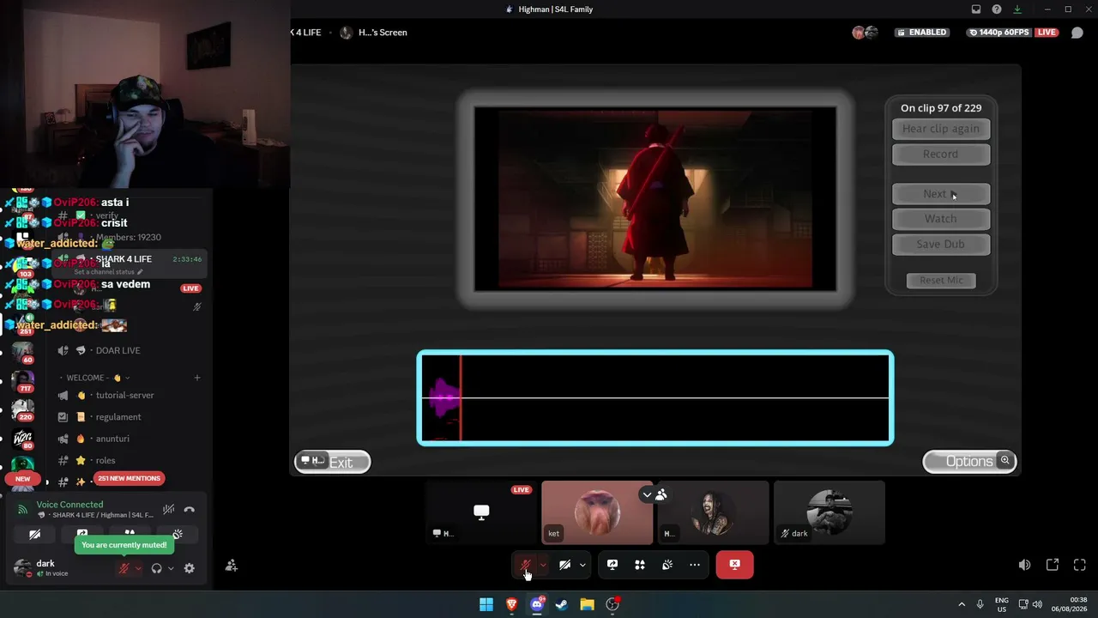
Task: Open Steam from the taskbar
Action: coord(562,604)
